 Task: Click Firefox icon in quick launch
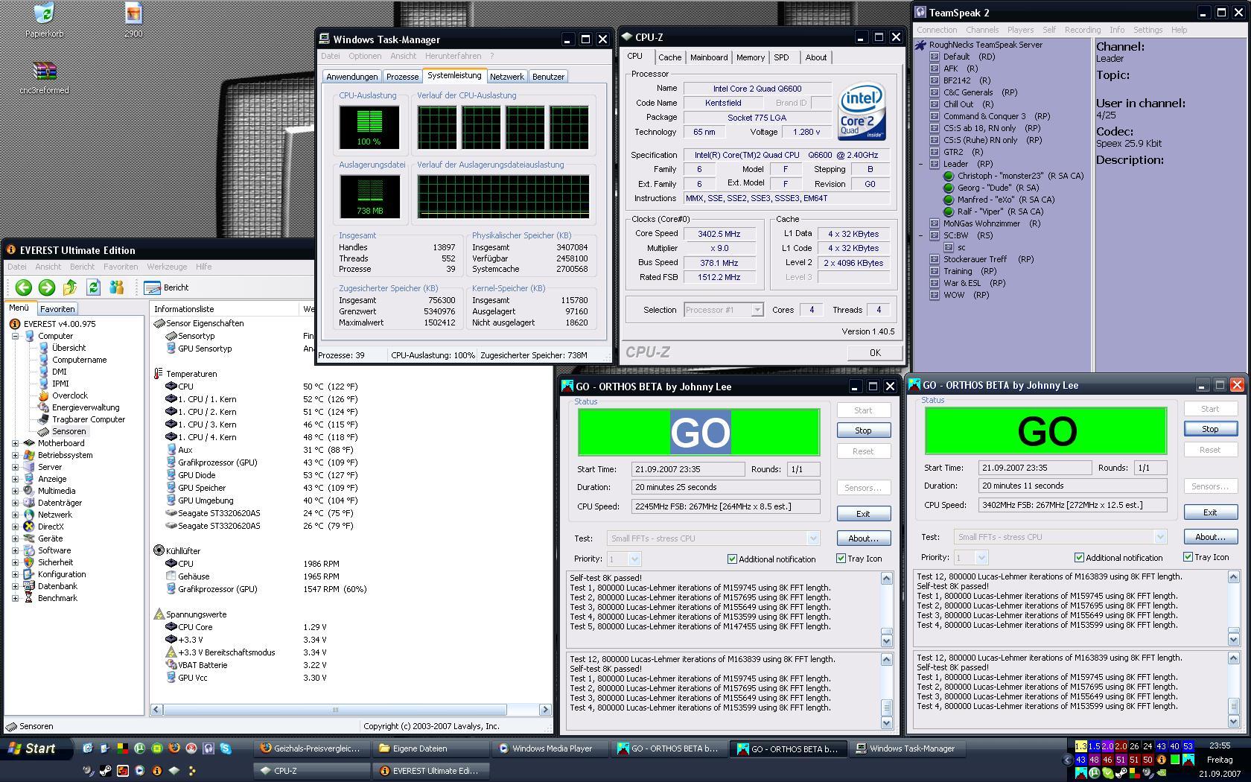pos(174,748)
